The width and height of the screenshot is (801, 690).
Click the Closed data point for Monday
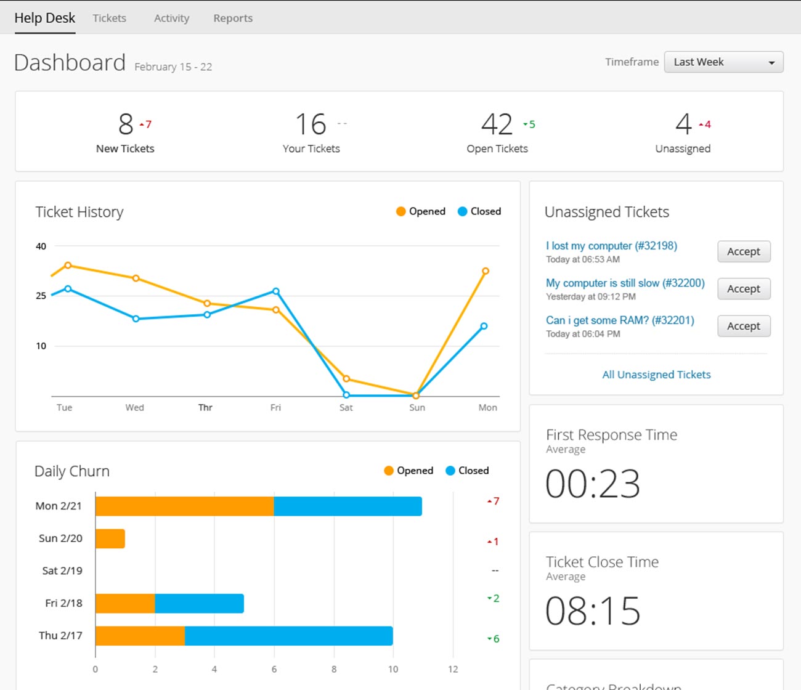484,326
